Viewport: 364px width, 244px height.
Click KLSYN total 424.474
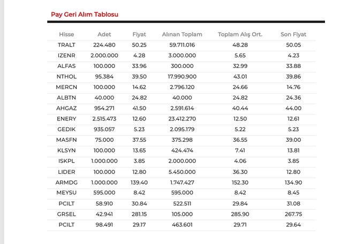click(x=182, y=150)
